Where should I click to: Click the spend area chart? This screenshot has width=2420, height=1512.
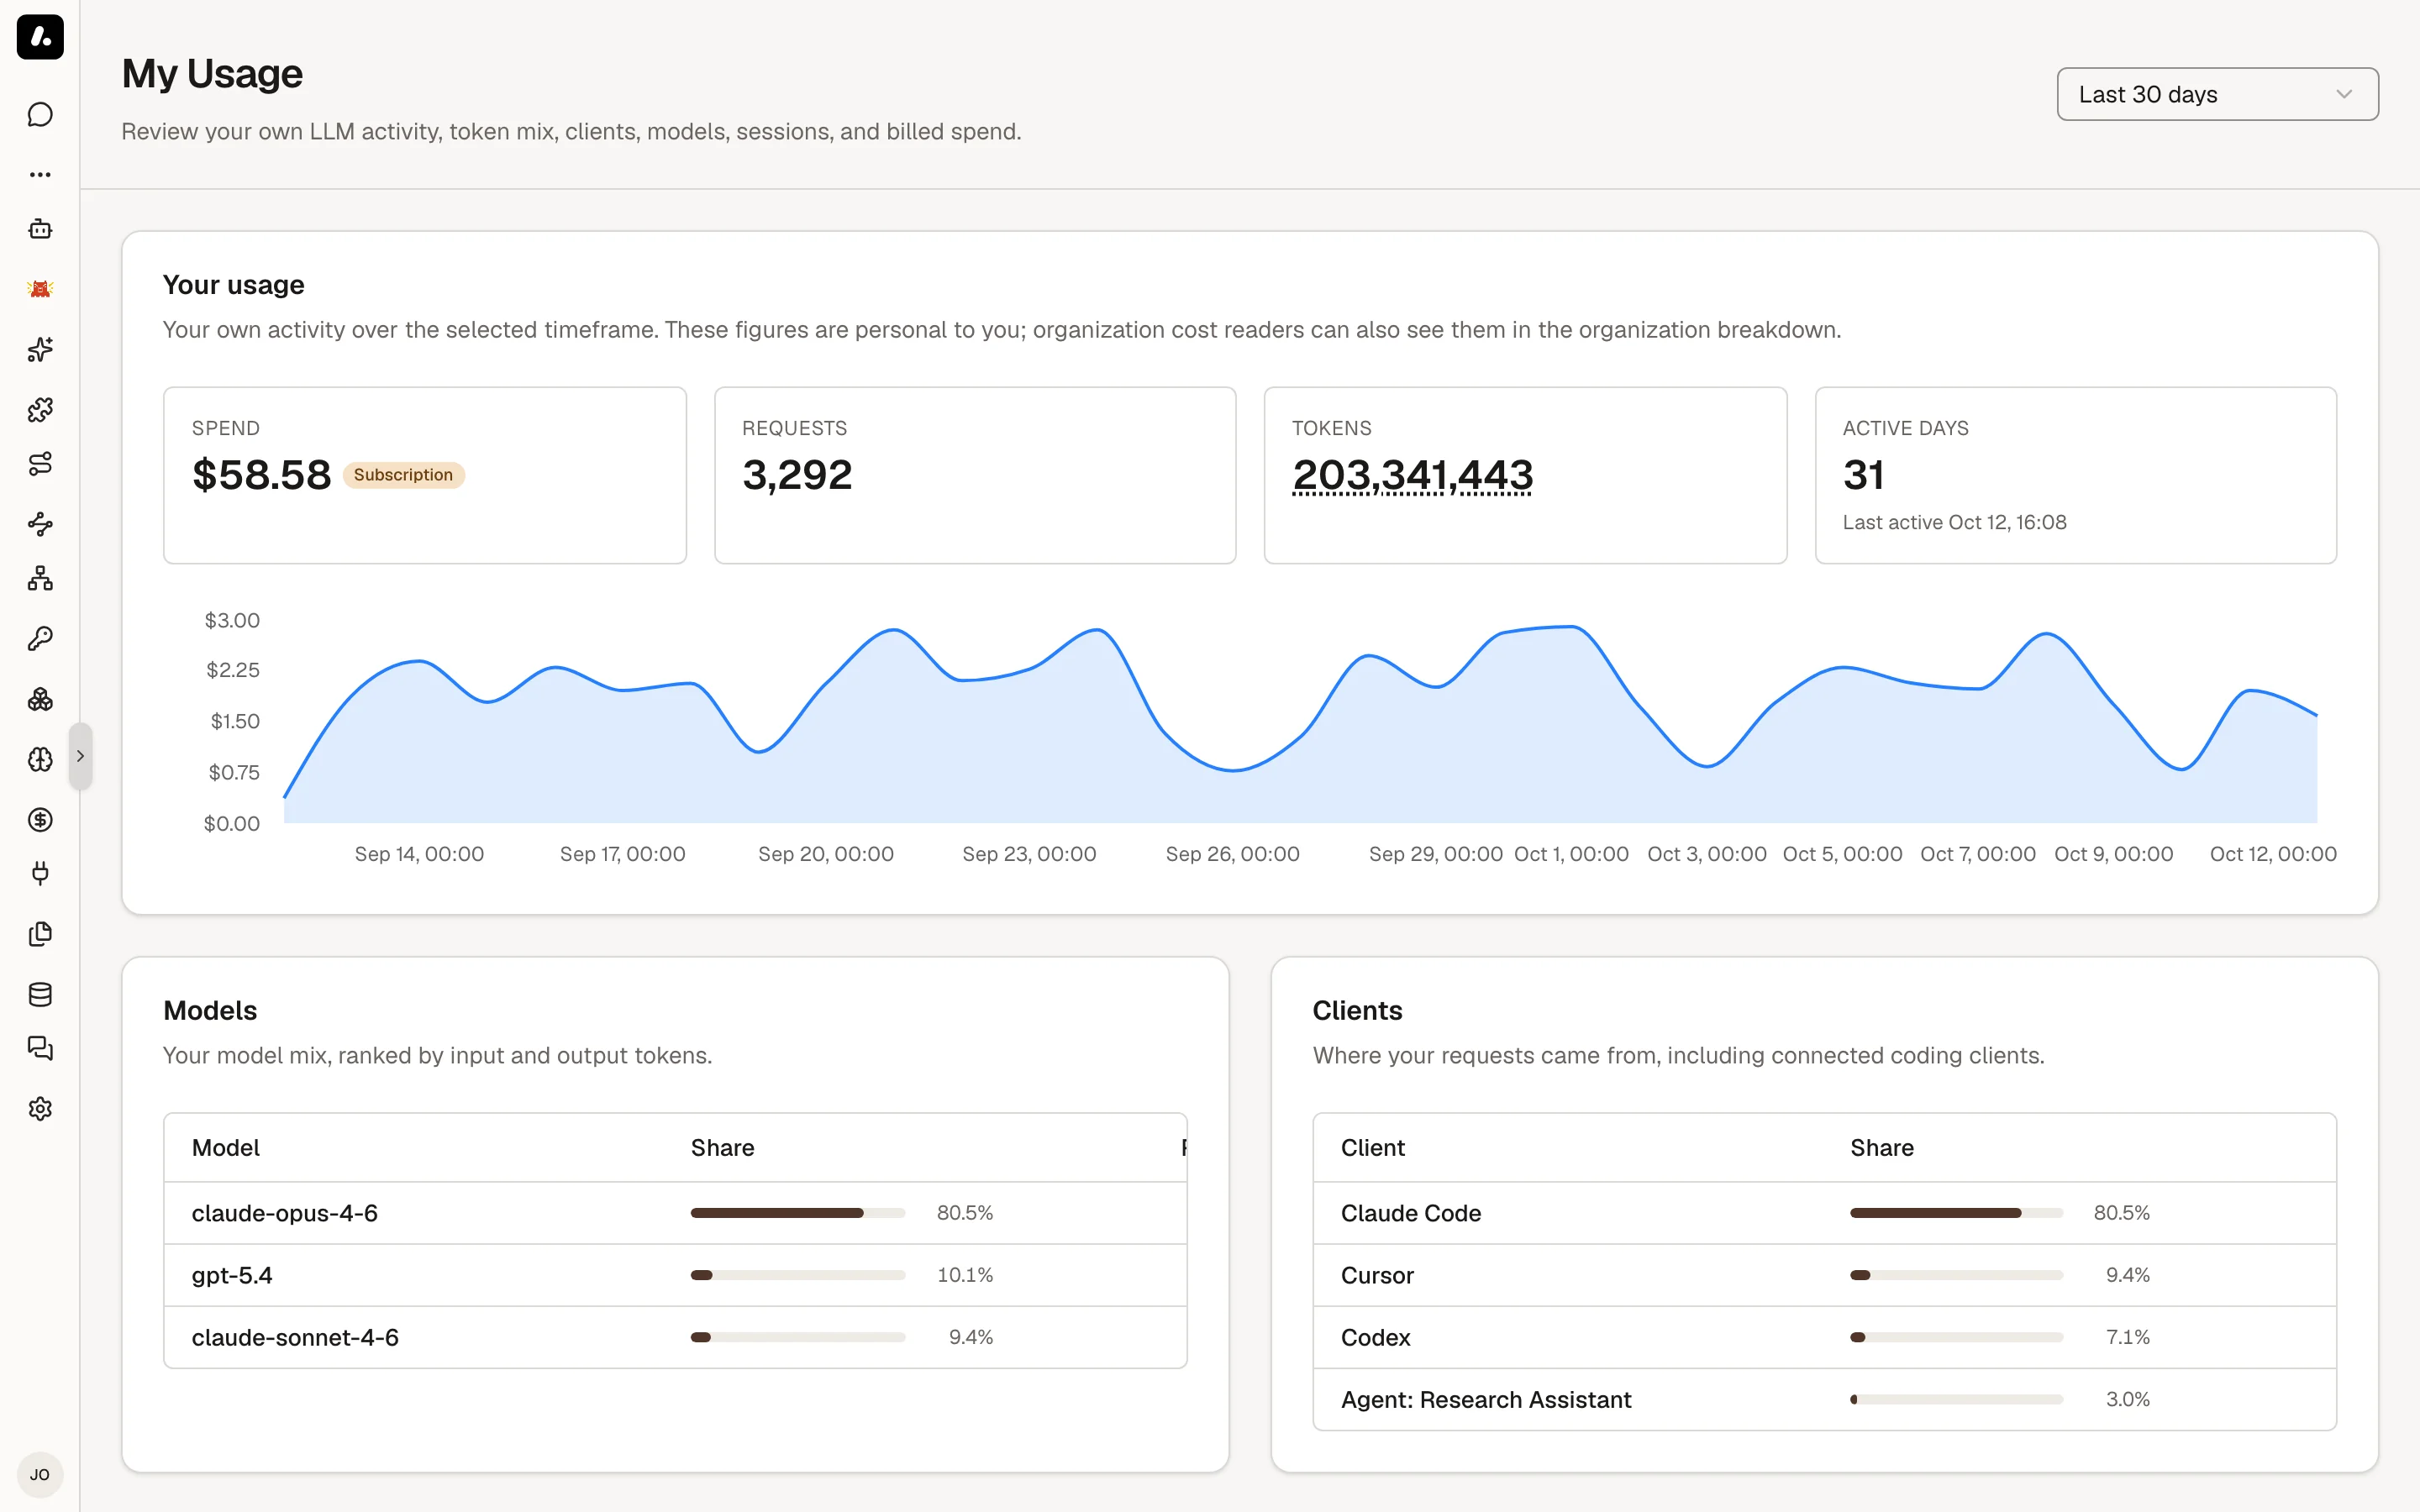[x=1300, y=724]
